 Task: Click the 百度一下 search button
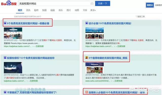click(x=103, y=4)
